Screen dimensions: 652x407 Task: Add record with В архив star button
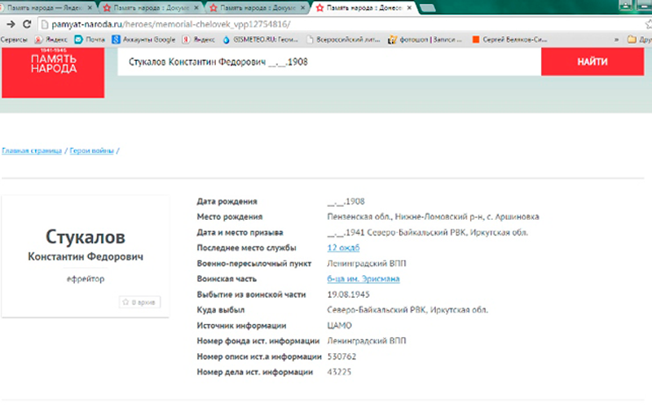[139, 302]
